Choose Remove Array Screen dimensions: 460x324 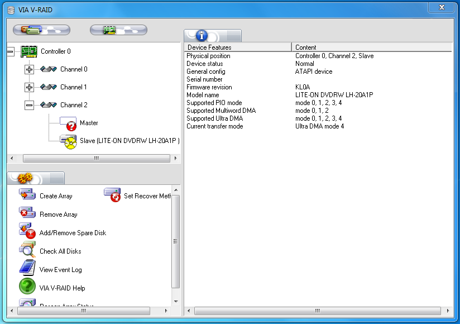coord(59,215)
